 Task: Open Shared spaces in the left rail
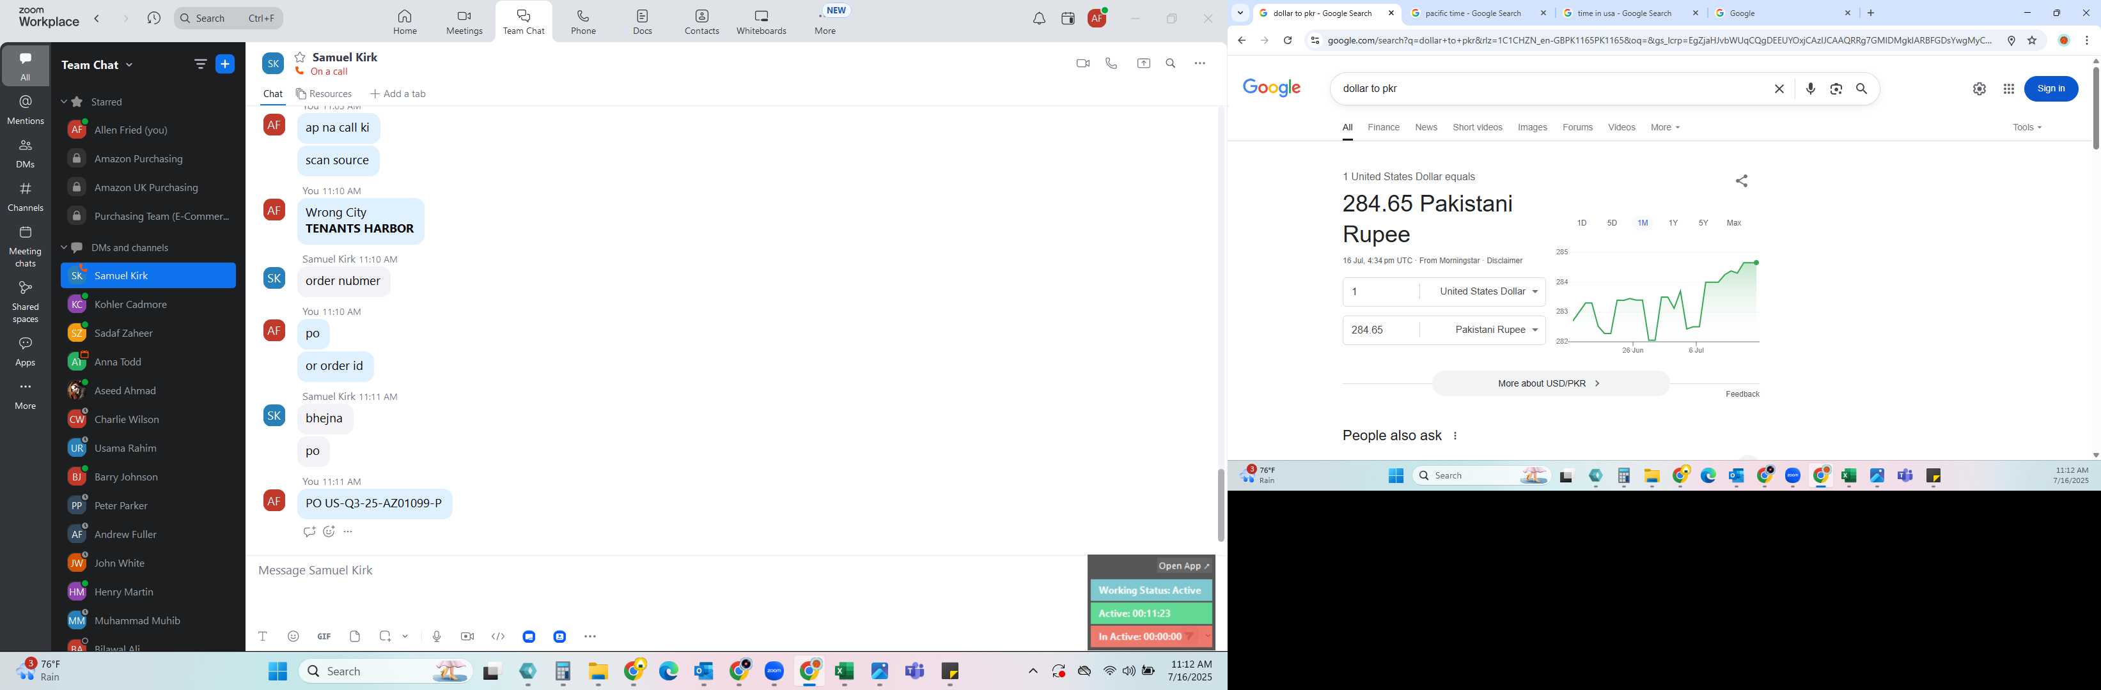[26, 302]
